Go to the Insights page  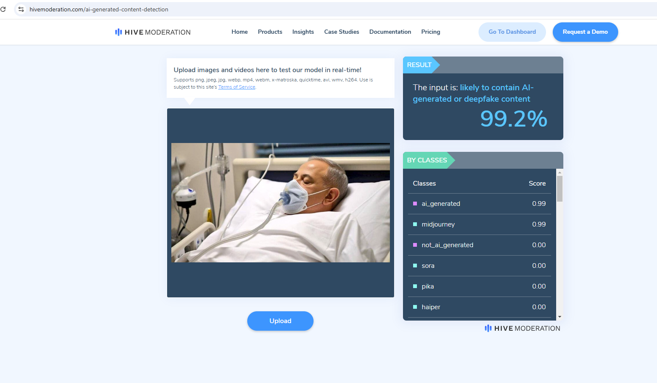coord(303,32)
